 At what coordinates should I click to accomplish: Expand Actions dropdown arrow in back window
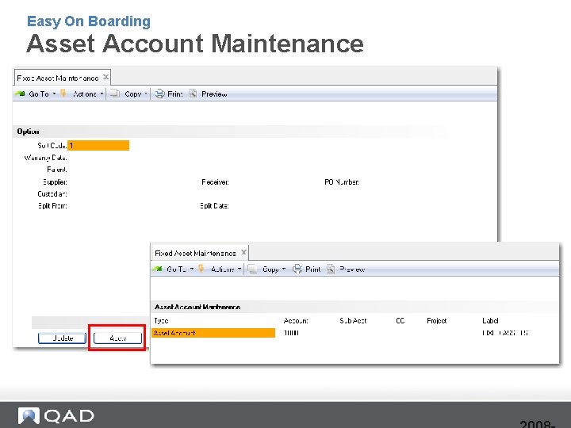pyautogui.click(x=102, y=94)
